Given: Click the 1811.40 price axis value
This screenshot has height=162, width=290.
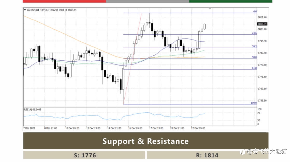Looking at the screenshot, I should coord(262,17).
